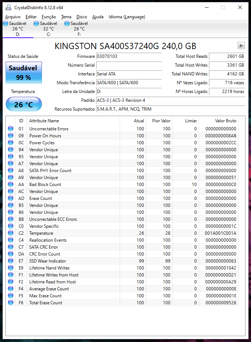The width and height of the screenshot is (251, 342).
Task: Click status circle for SSD Wear Indicator
Action: [11, 261]
